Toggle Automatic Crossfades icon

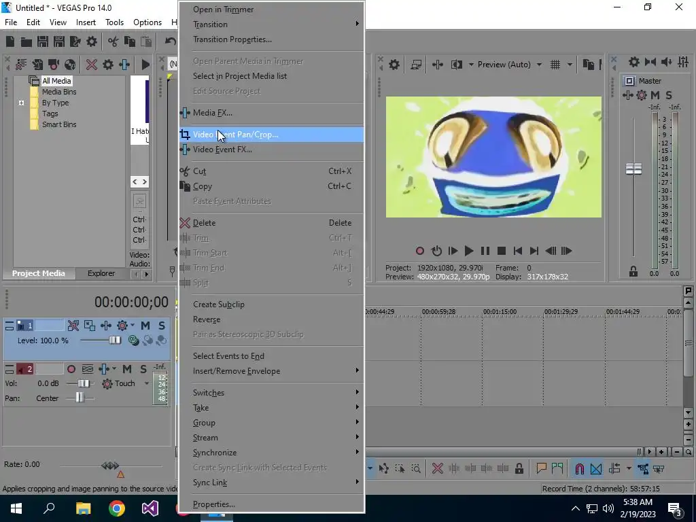pyautogui.click(x=596, y=468)
